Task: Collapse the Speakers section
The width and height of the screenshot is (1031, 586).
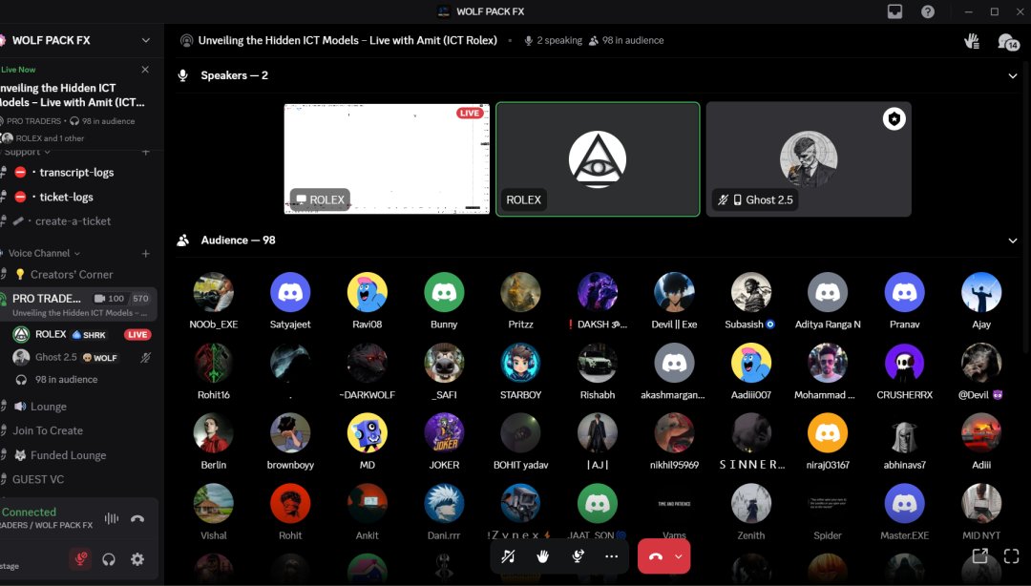Action: click(x=1013, y=75)
